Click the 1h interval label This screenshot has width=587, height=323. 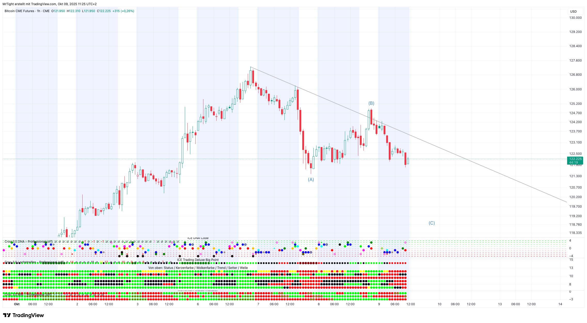[38, 11]
